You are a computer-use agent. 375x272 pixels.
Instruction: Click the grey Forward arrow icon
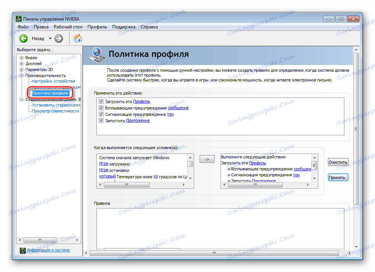(x=59, y=38)
